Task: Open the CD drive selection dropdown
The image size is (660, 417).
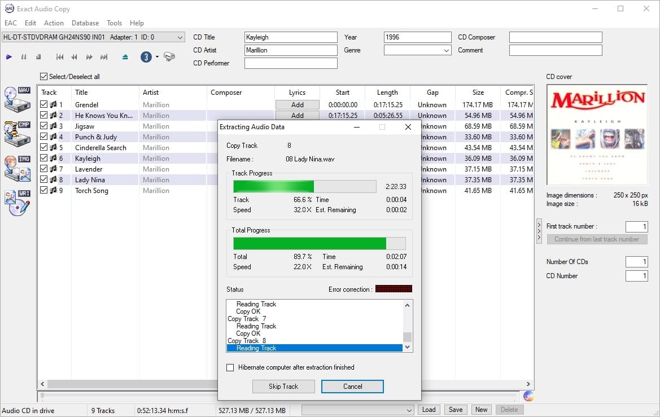Action: pos(180,37)
